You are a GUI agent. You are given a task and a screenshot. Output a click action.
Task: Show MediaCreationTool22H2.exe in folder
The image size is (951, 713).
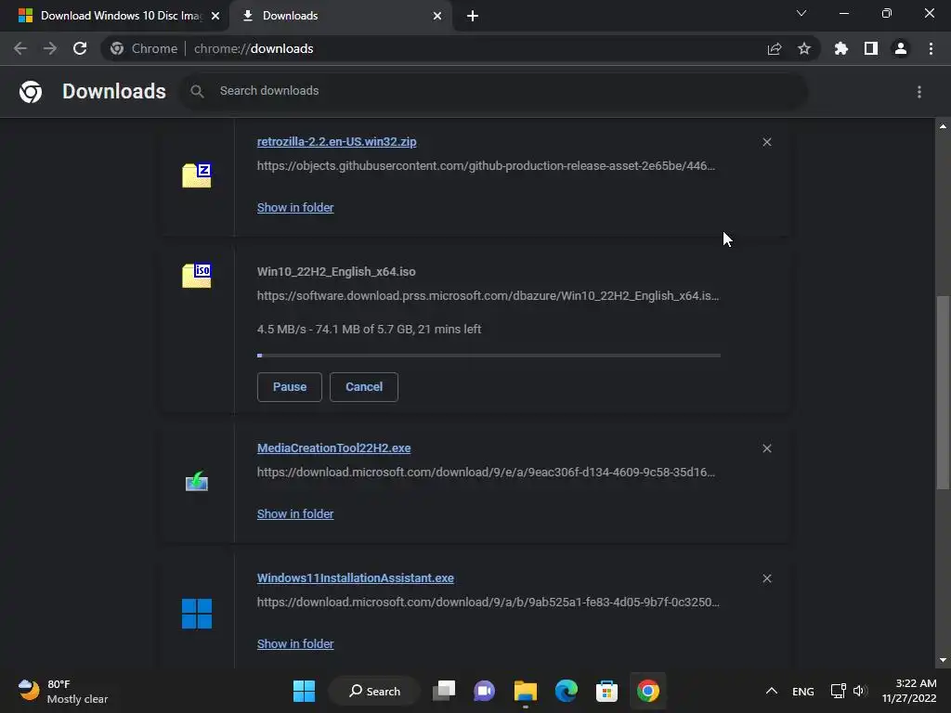[295, 513]
